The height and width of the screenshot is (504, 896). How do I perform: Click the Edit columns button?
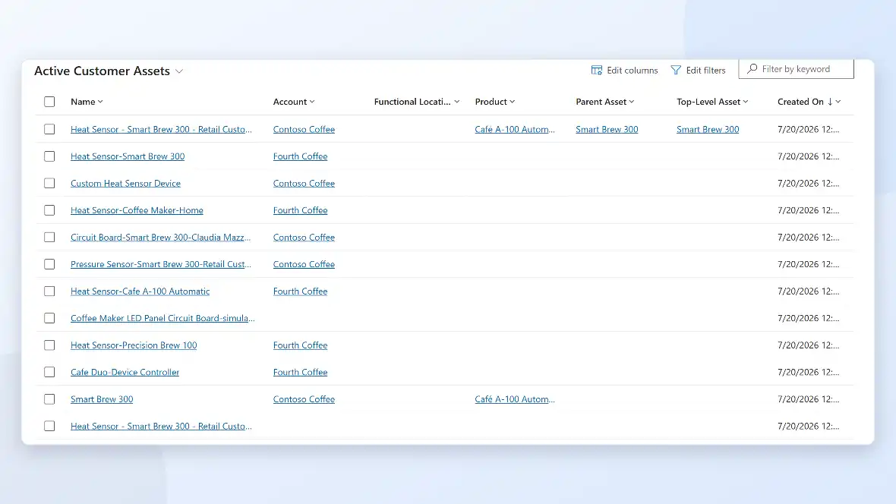[625, 71]
